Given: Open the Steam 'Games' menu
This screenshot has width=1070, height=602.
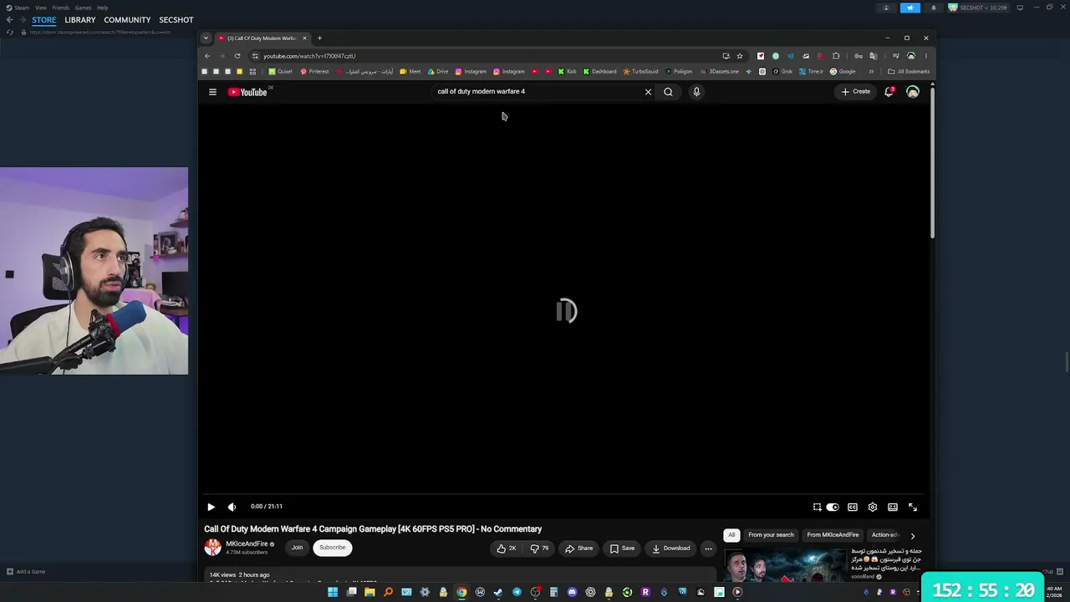Looking at the screenshot, I should point(83,8).
